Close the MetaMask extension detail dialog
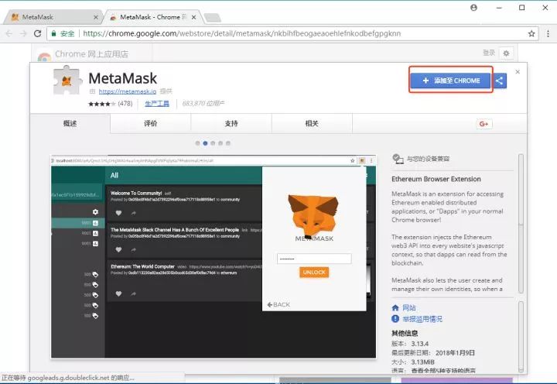The height and width of the screenshot is (384, 557). pyautogui.click(x=518, y=71)
